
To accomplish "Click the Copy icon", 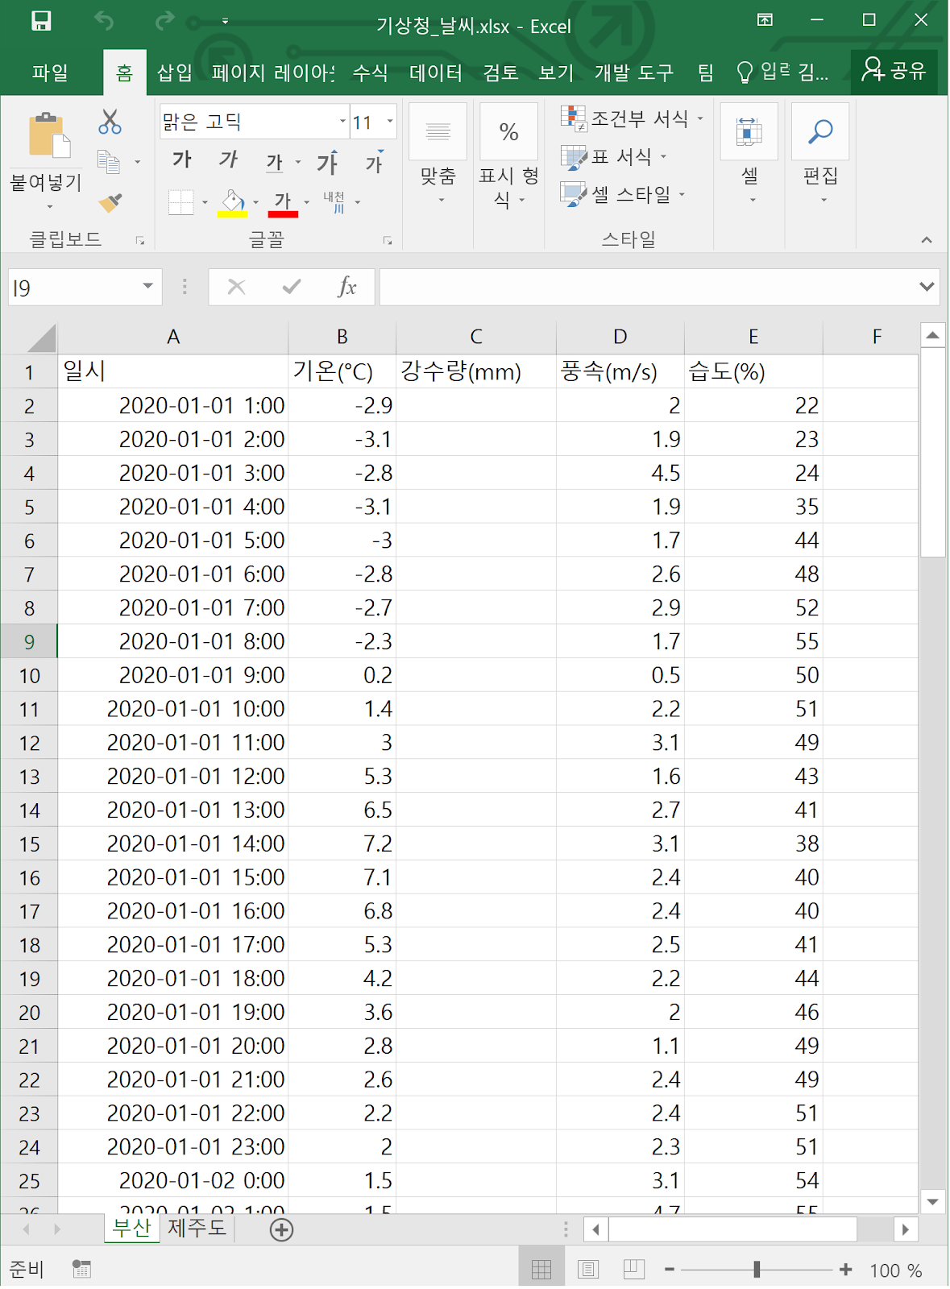I will click(x=109, y=162).
